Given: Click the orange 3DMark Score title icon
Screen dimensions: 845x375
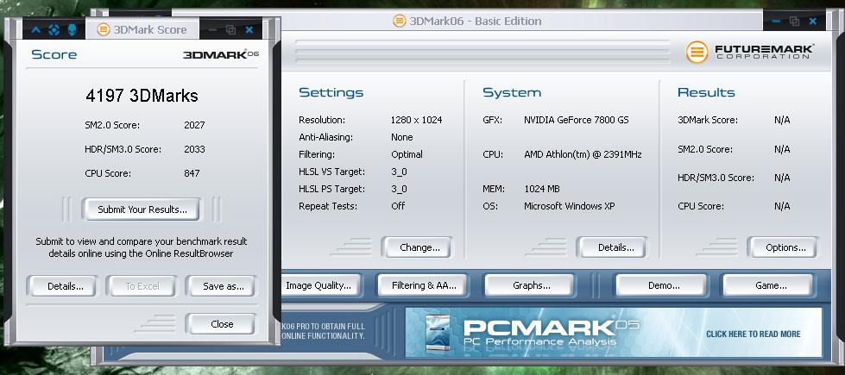Looking at the screenshot, I should tap(104, 29).
